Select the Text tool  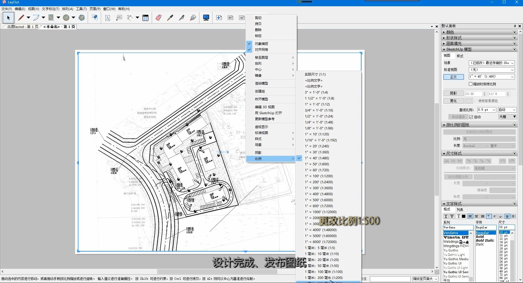pyautogui.click(x=108, y=18)
